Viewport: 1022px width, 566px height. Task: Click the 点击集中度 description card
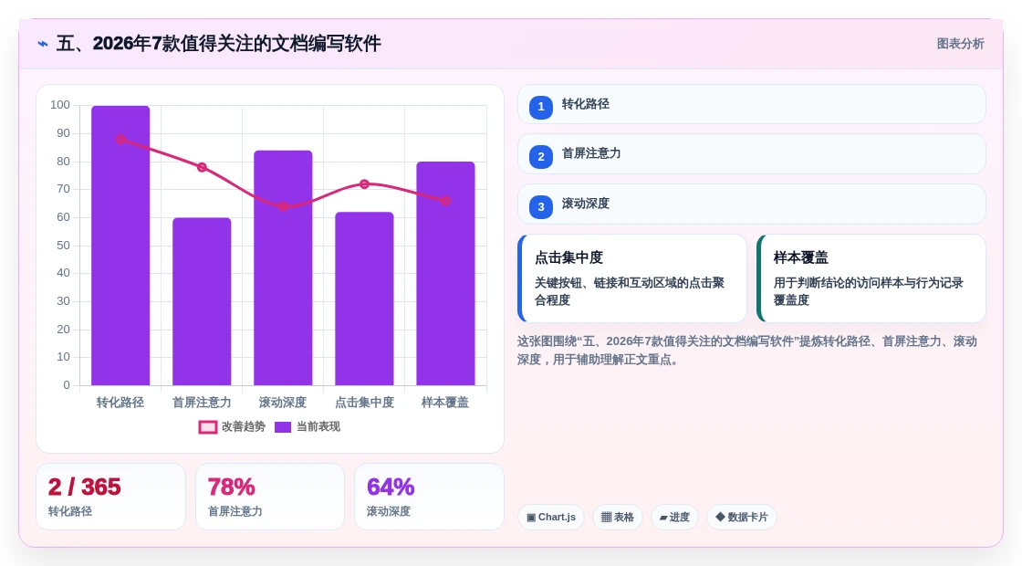coord(632,278)
